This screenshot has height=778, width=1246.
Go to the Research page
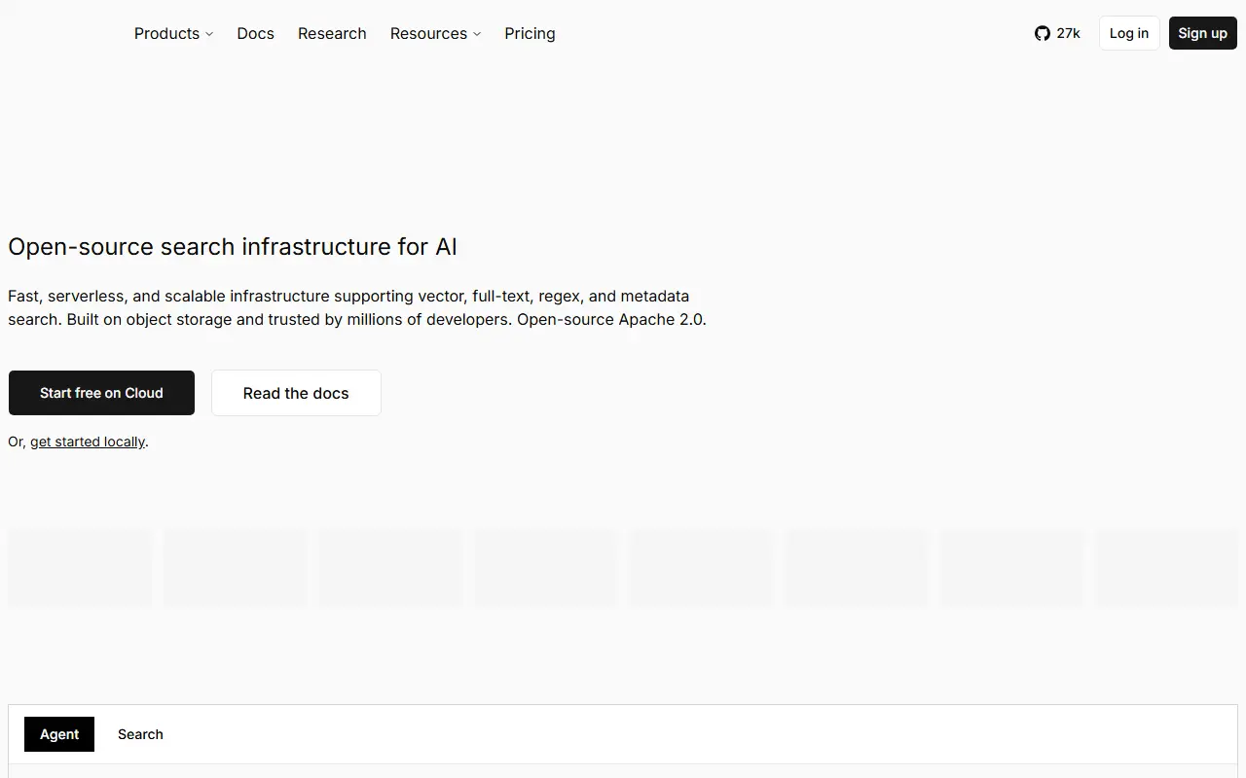coord(332,33)
